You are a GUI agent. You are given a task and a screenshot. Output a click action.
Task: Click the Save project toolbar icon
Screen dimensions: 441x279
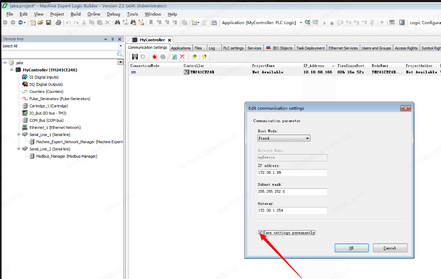point(48,23)
